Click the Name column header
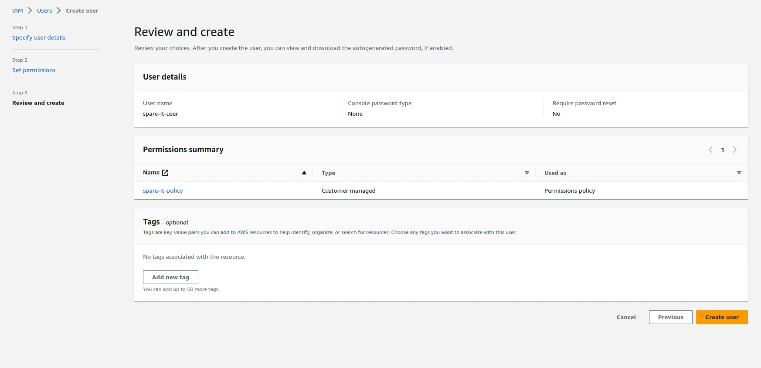The height and width of the screenshot is (368, 761). click(x=151, y=173)
